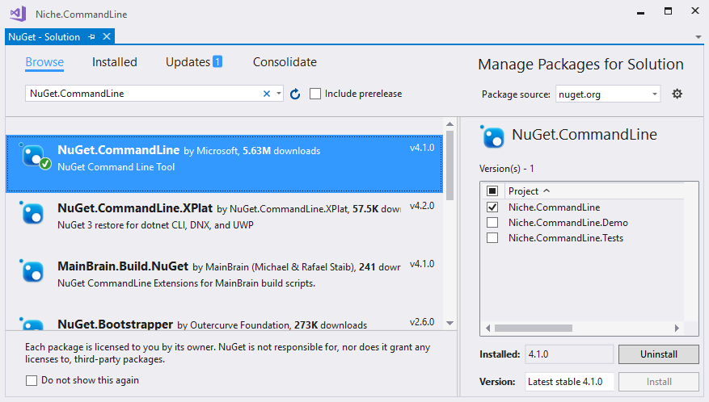Click the Niche.CommandLine.Tests project name
This screenshot has height=402, width=709.
point(566,238)
